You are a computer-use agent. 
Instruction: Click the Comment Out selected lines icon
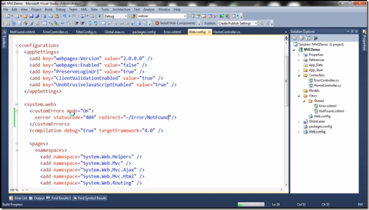(90, 23)
